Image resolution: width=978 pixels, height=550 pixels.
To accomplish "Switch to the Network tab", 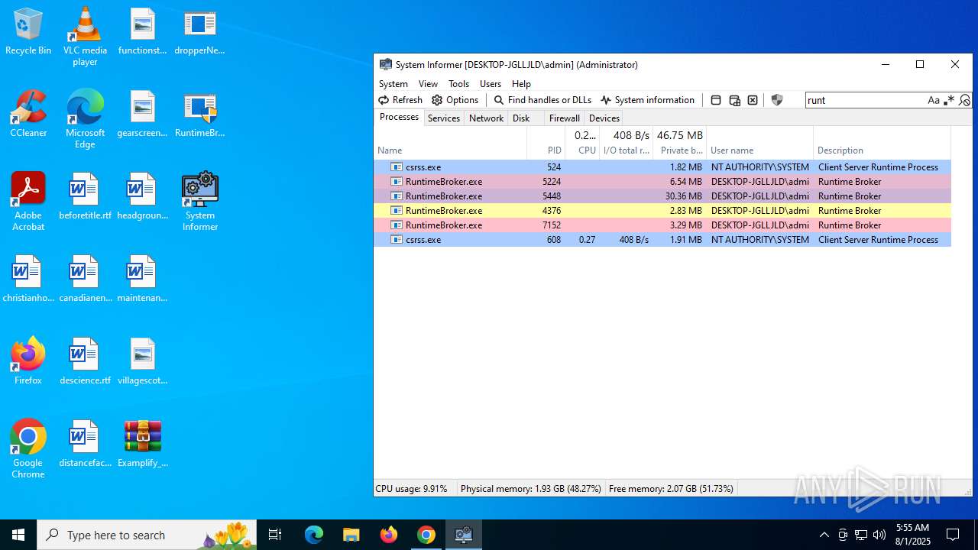I will coord(486,118).
